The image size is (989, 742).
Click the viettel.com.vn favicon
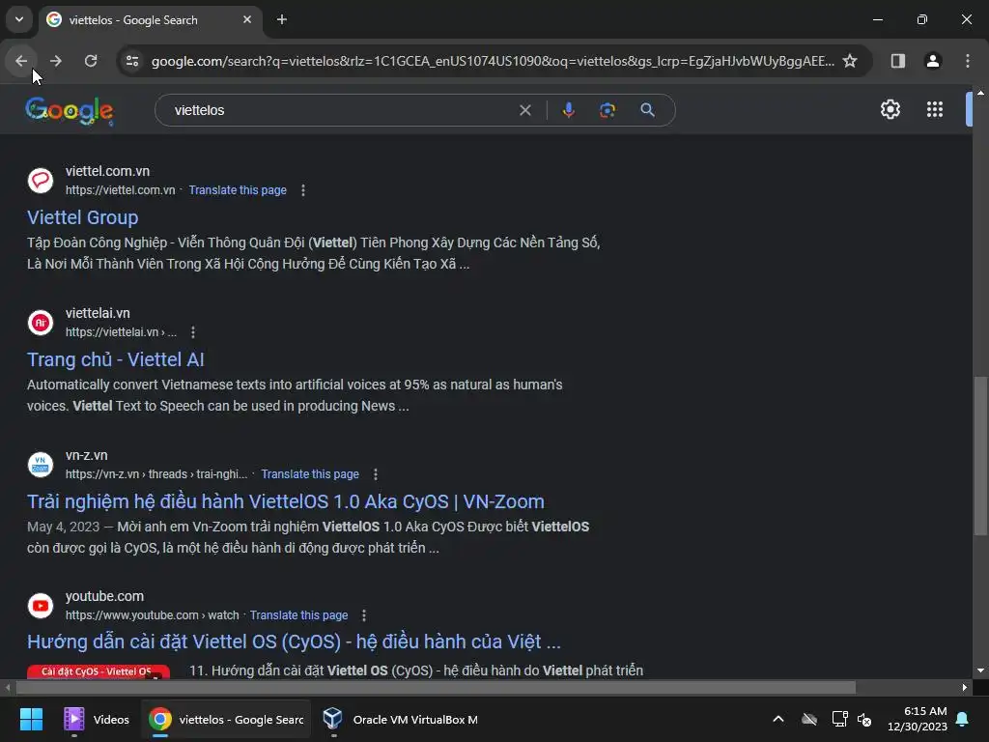point(41,181)
